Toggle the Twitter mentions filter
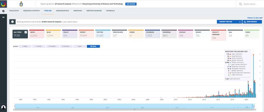 pyautogui.click(x=103, y=35)
